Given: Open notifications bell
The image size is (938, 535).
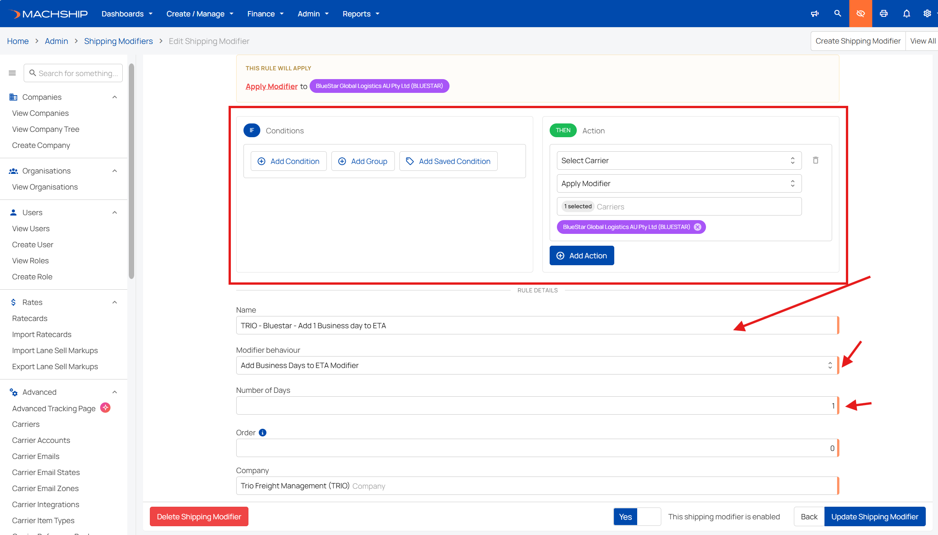Looking at the screenshot, I should (907, 14).
